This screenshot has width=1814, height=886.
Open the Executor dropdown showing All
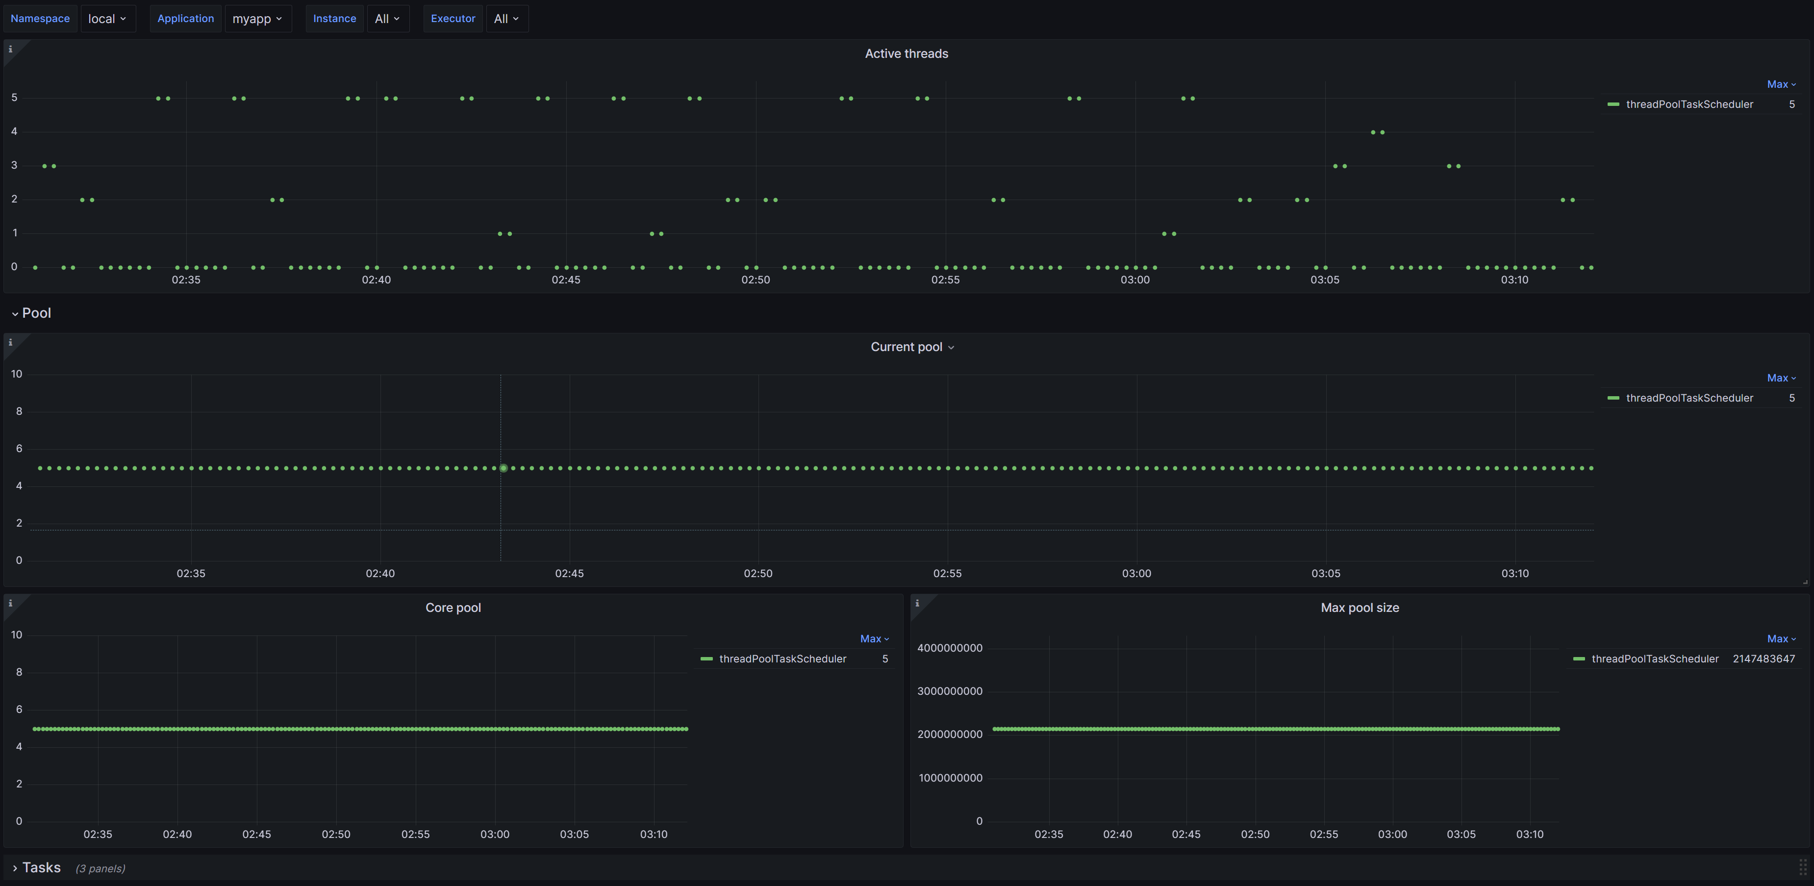[x=506, y=19]
